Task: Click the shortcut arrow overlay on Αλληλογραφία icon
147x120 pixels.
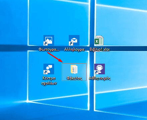Action: click(71, 43)
